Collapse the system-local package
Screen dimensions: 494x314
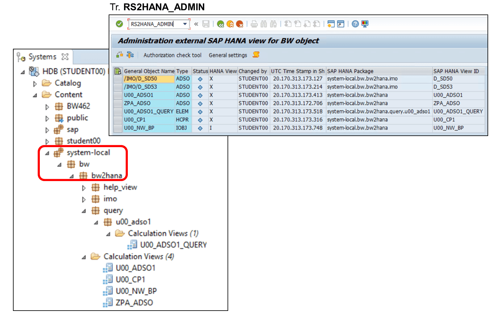pyautogui.click(x=47, y=153)
